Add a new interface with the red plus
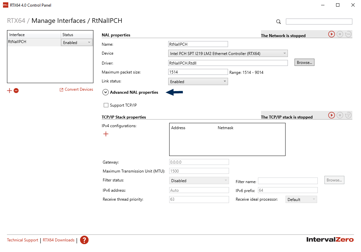 point(9,91)
